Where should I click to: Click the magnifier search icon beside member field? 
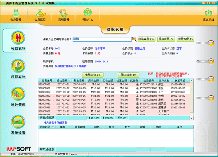(x=134, y=39)
